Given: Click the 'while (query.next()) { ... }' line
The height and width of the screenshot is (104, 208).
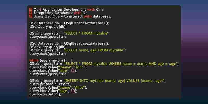Looking at the screenshot, I should coord(50,61).
